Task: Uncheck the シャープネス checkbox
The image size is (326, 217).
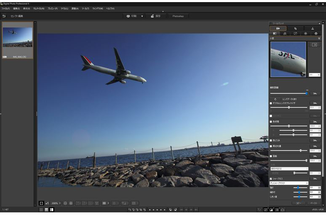Action: [x=271, y=179]
